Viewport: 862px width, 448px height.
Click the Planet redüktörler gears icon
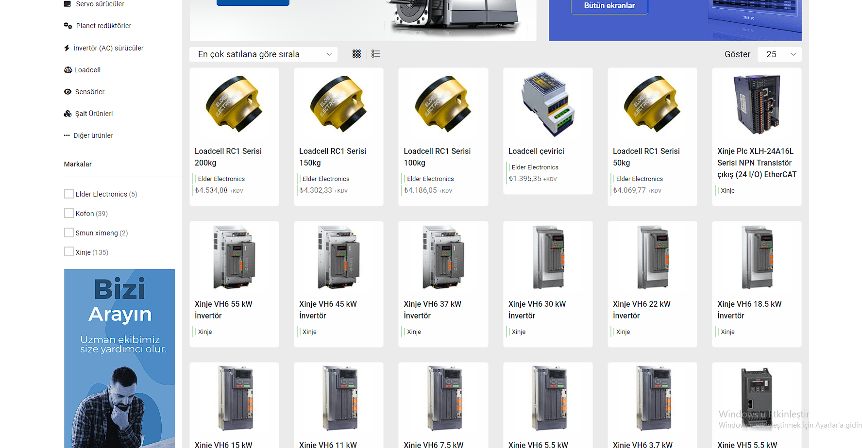68,26
